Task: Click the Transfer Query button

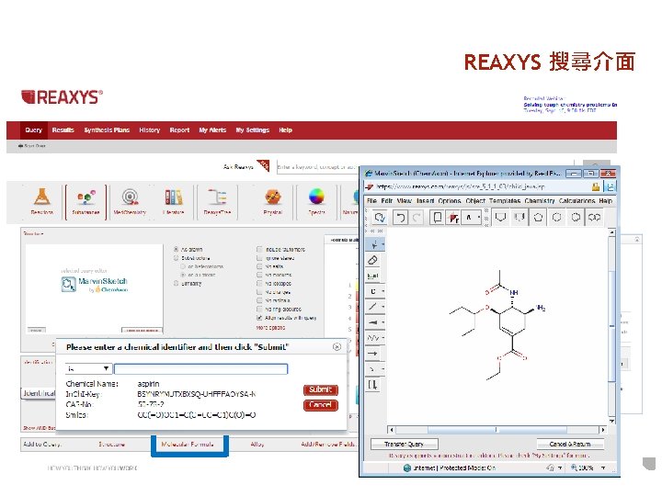Action: (x=404, y=445)
